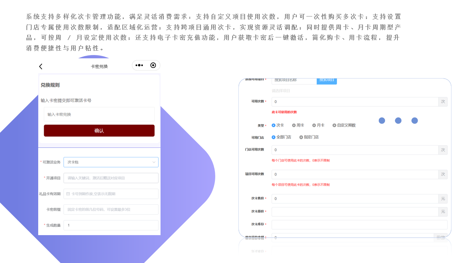
Task: Choose the 指定门店 radio option
Action: coord(301,137)
